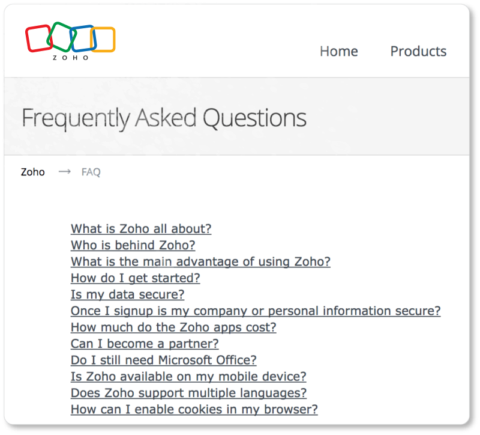Click the Frequently Asked Questions heading

164,118
